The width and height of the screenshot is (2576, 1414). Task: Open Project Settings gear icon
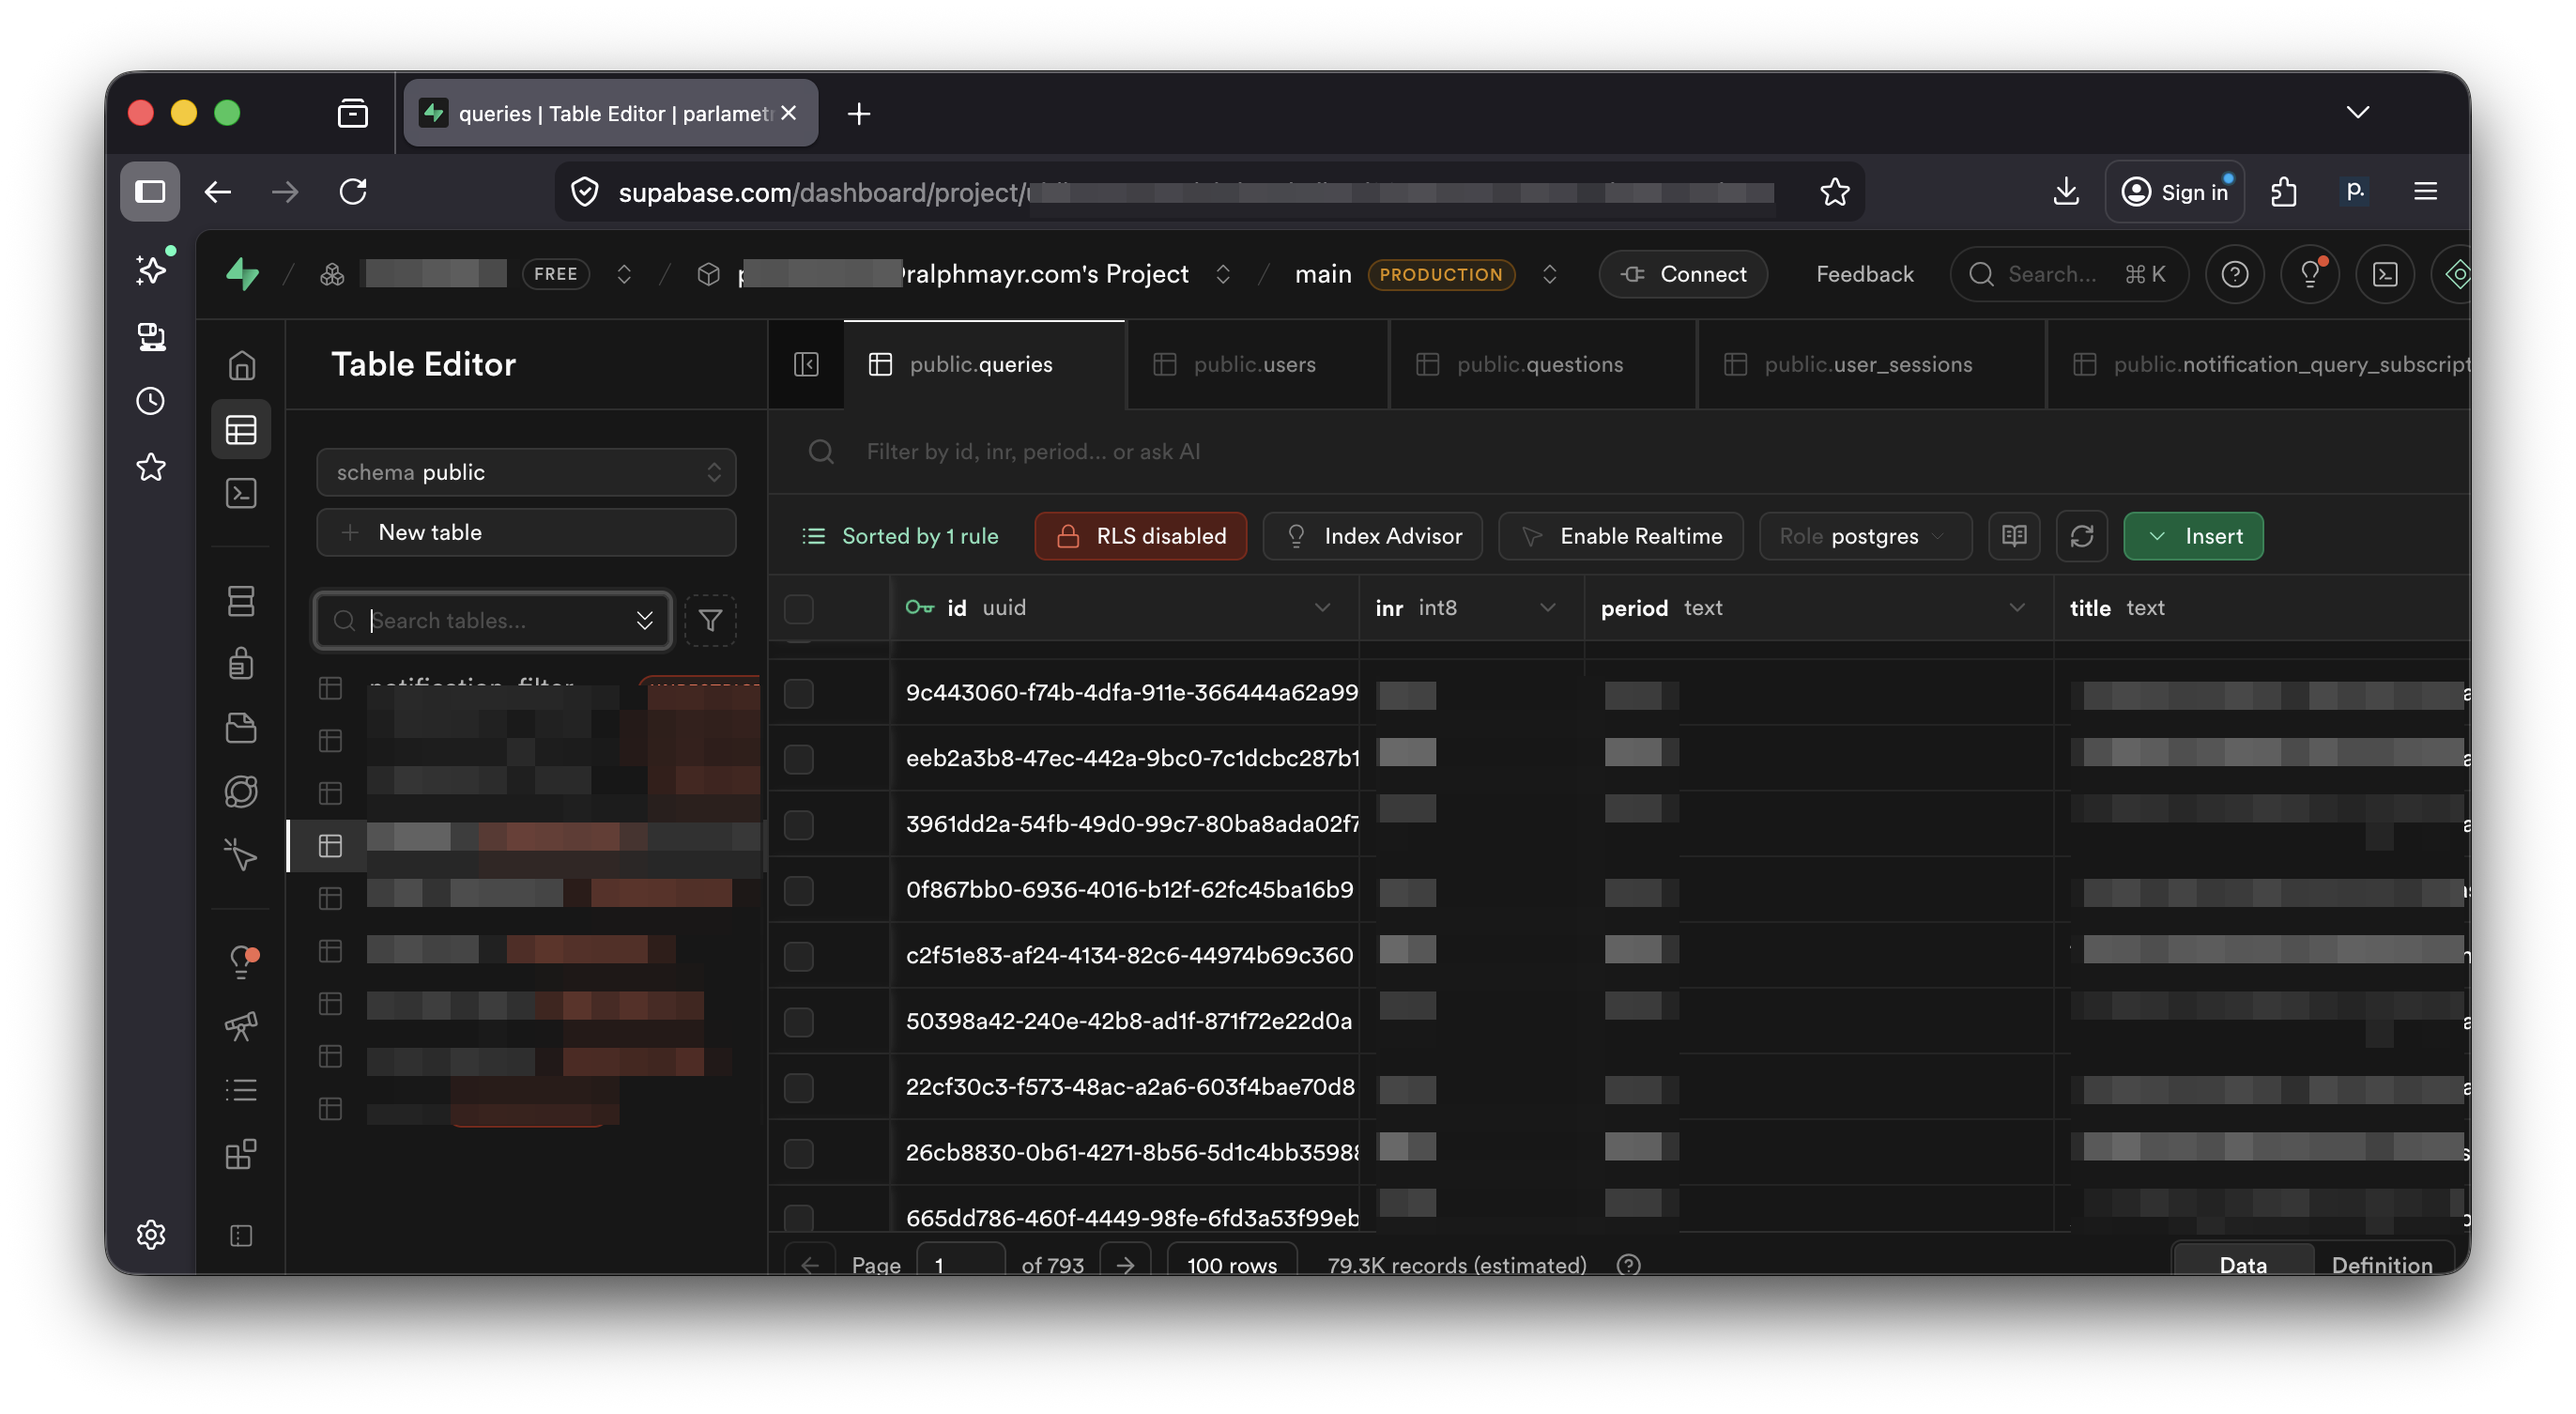click(x=151, y=1235)
